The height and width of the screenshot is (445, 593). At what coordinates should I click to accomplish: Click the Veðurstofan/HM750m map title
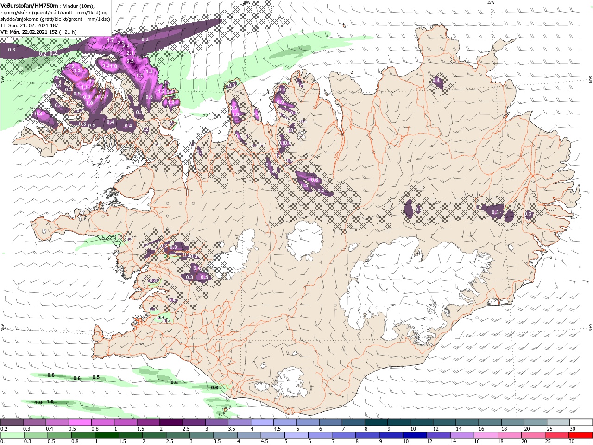click(29, 5)
